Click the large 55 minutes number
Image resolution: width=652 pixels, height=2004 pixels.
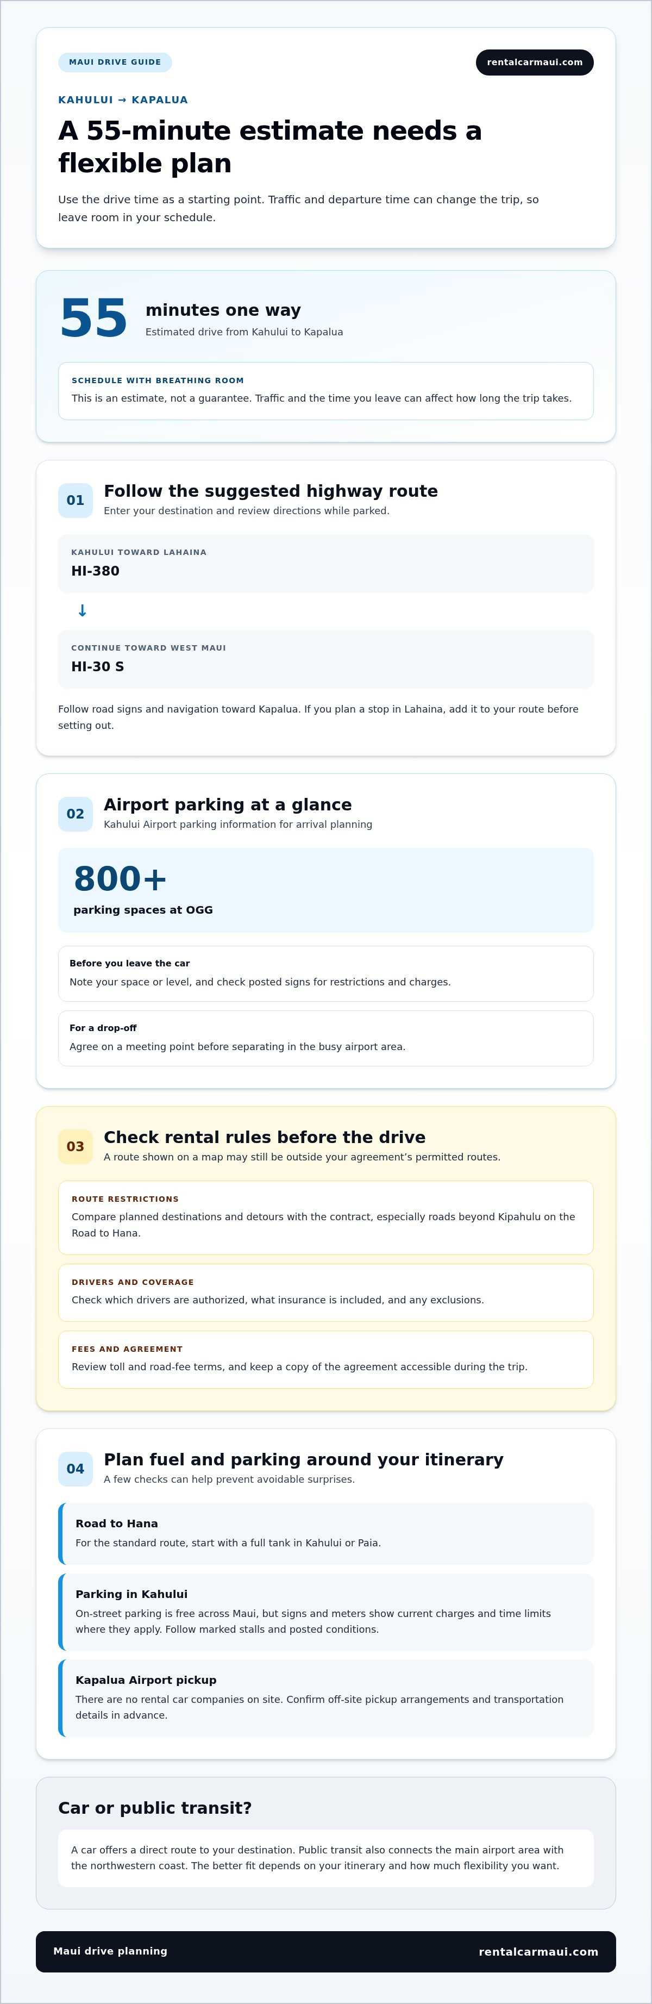93,318
